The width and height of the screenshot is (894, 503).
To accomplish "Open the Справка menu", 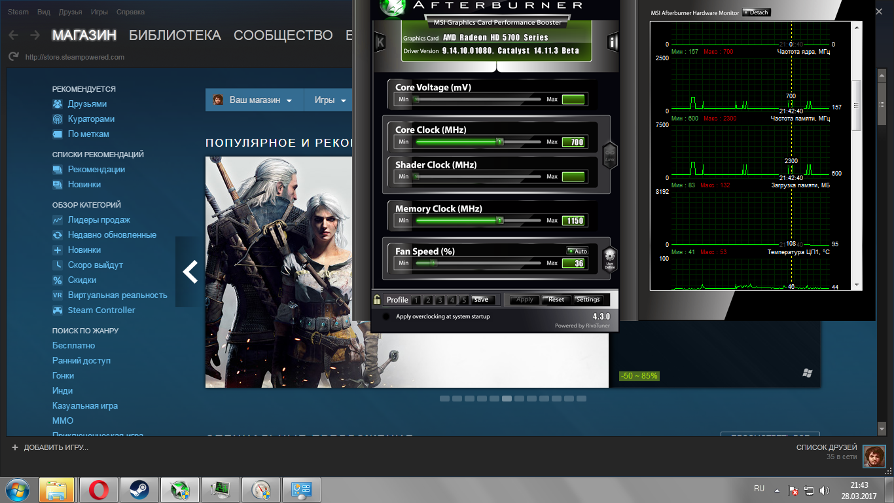I will click(131, 12).
